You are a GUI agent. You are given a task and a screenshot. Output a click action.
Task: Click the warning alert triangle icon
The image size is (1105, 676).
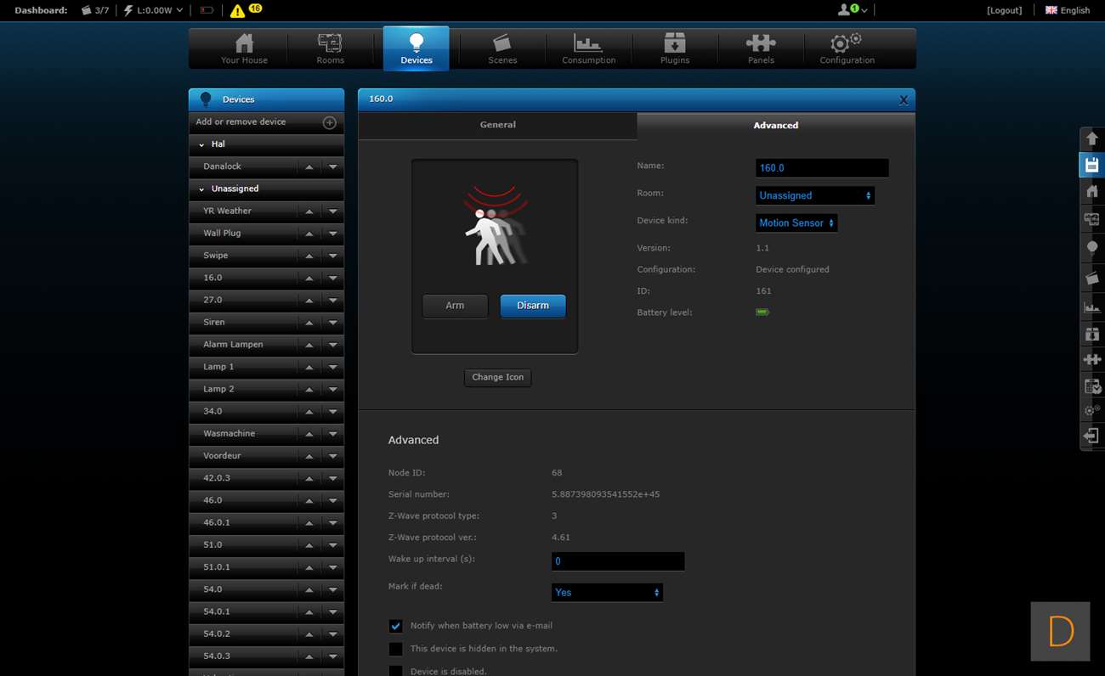[237, 11]
